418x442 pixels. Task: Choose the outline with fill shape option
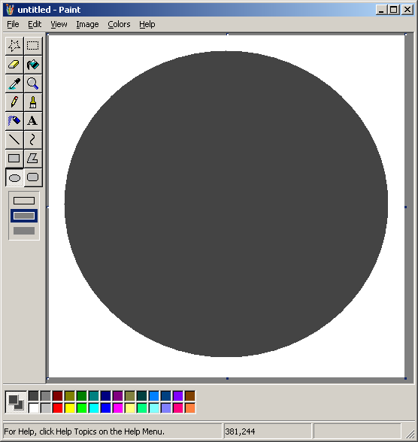[x=24, y=216]
